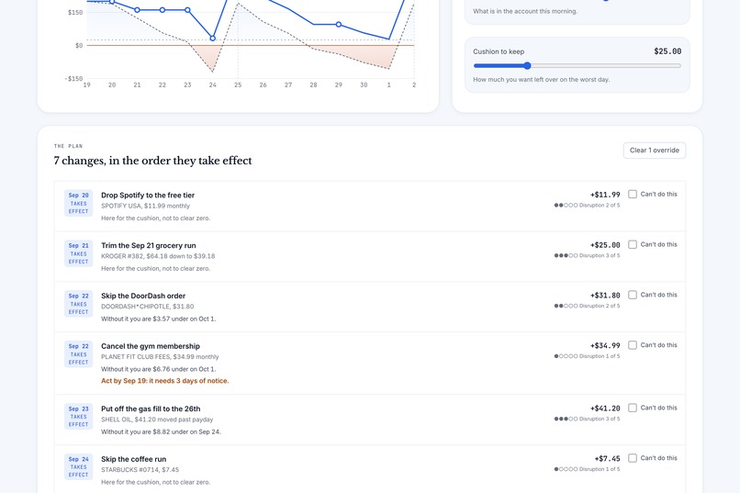Select chart data point on day 22
Viewport: 740px width, 493px height.
pos(163,10)
